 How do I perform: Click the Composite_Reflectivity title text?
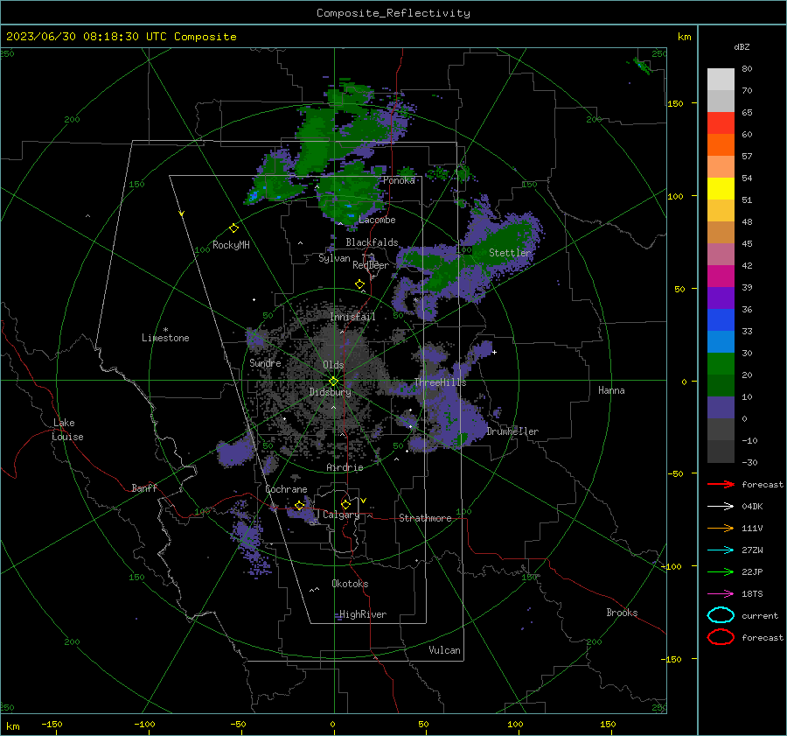[x=393, y=13]
